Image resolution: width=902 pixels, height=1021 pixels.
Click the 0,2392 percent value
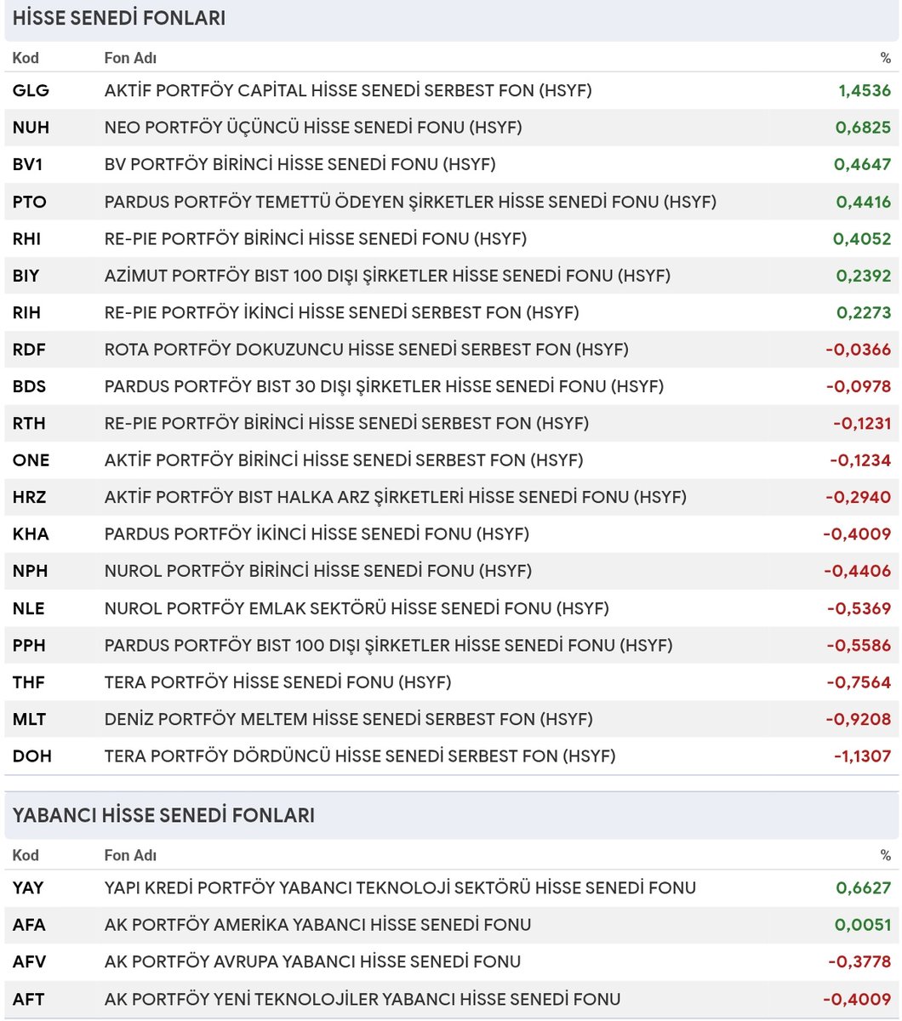pyautogui.click(x=864, y=276)
